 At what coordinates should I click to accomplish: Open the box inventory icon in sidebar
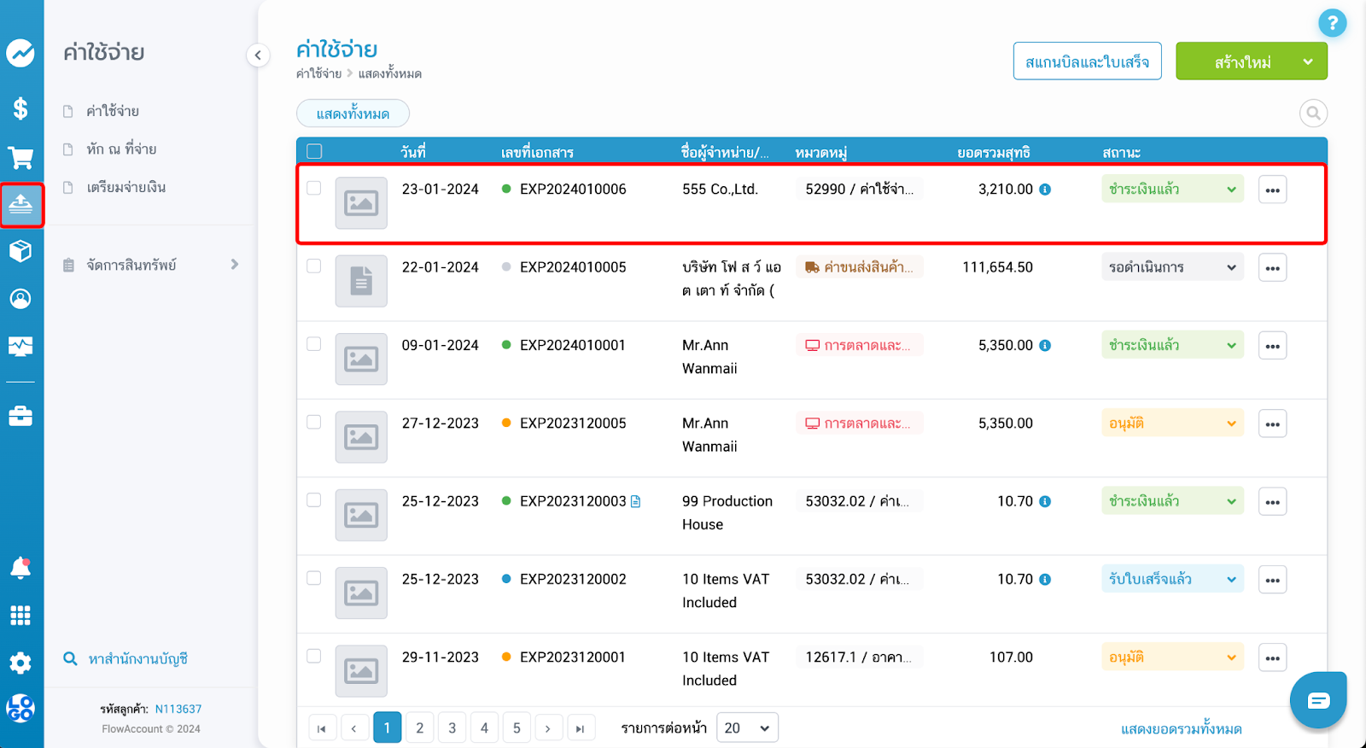pos(20,251)
